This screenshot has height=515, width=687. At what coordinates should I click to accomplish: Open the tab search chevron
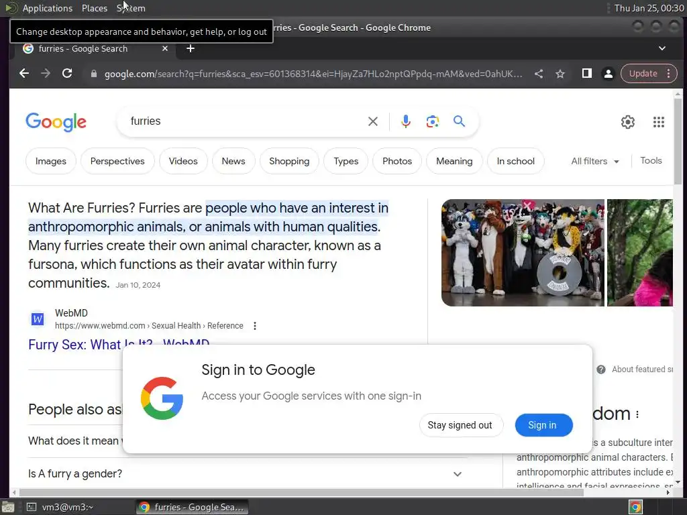point(662,48)
